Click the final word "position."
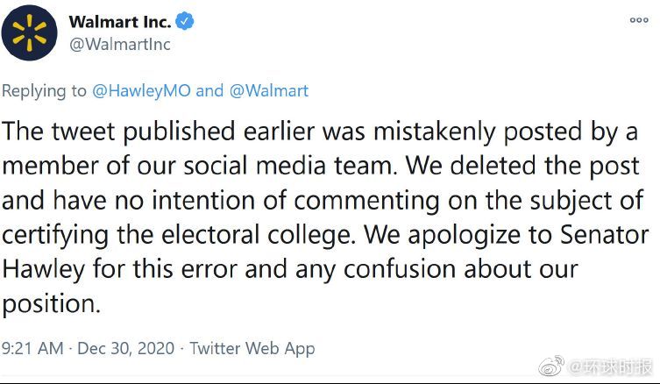 pos(52,304)
